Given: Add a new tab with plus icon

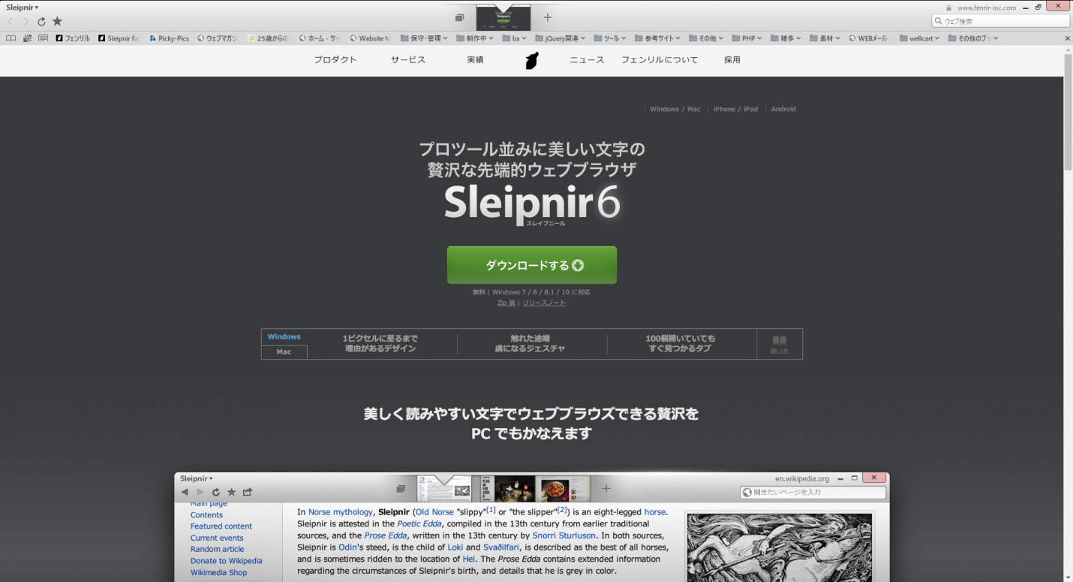Looking at the screenshot, I should (x=548, y=17).
